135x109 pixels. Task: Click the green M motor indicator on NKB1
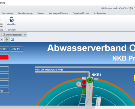[x=90, y=80]
